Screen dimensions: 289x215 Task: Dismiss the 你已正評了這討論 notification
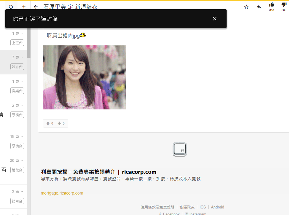pos(215,19)
